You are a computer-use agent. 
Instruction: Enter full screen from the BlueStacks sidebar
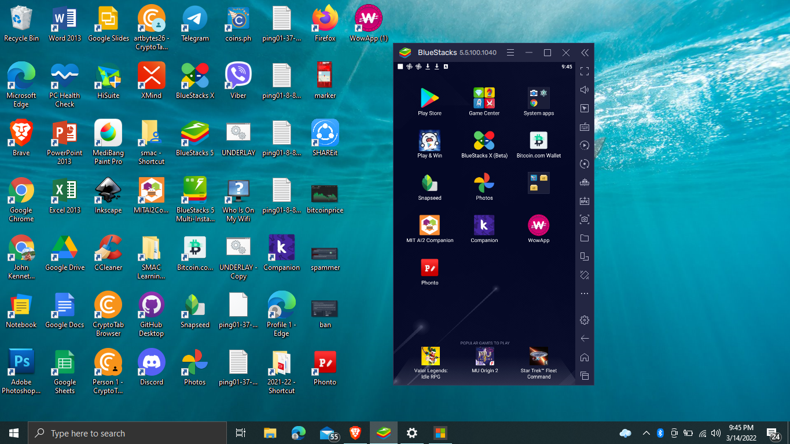pos(585,71)
